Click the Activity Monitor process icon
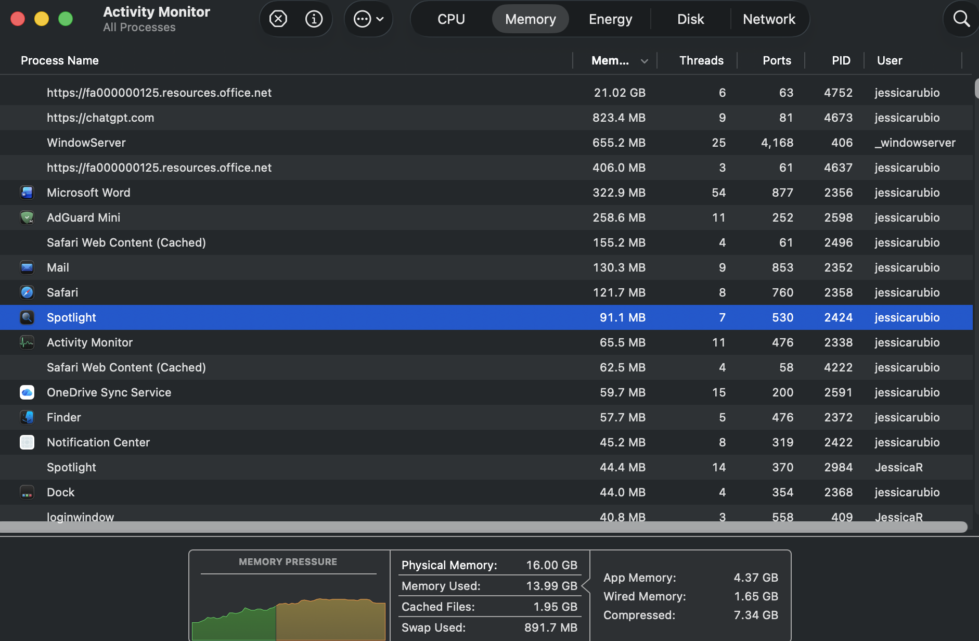 tap(27, 342)
